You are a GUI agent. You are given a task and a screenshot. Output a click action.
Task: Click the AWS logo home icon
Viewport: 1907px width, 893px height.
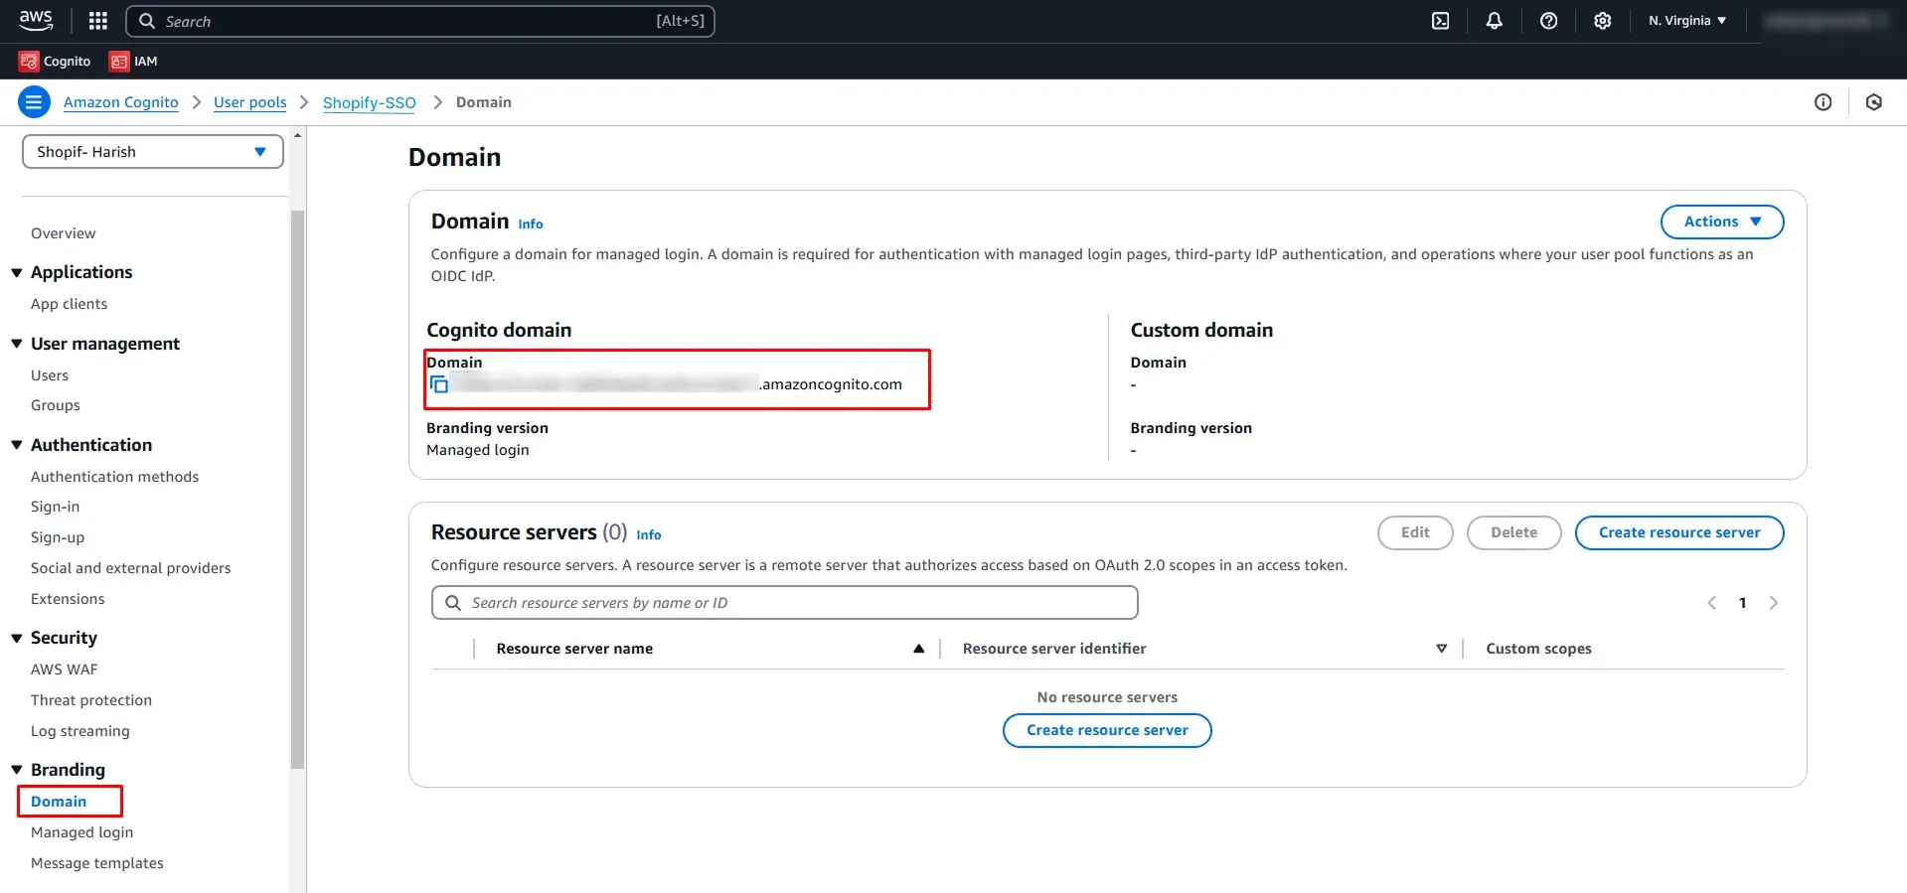(36, 20)
